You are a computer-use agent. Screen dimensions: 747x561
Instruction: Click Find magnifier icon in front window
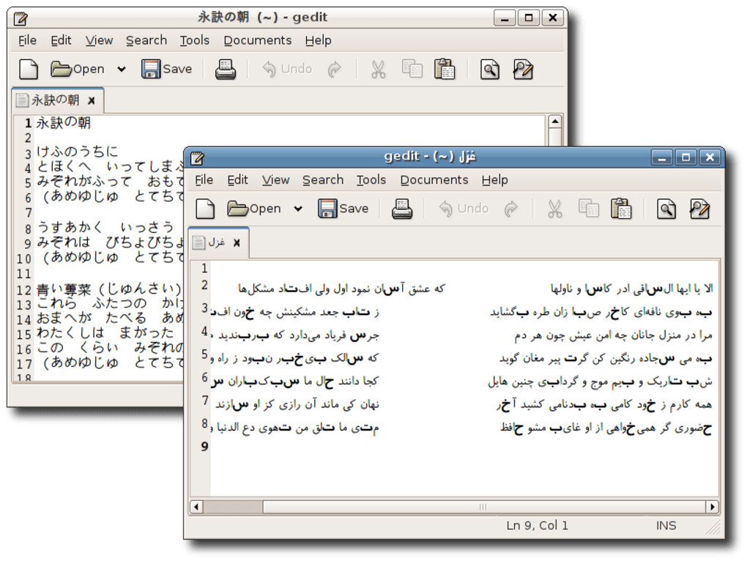pyautogui.click(x=666, y=209)
